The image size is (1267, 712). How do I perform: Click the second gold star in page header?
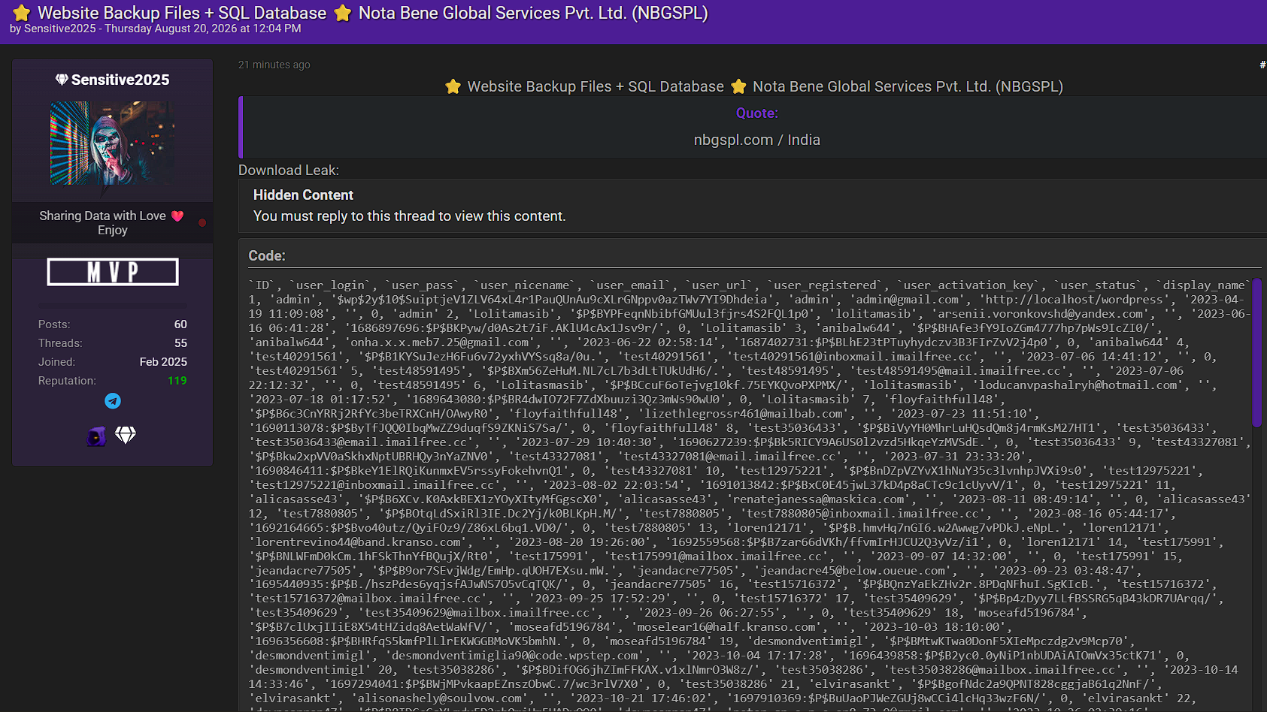(343, 13)
